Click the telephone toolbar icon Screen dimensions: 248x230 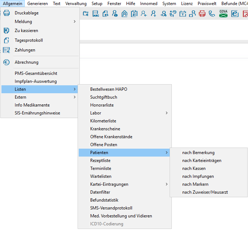(x=212, y=14)
